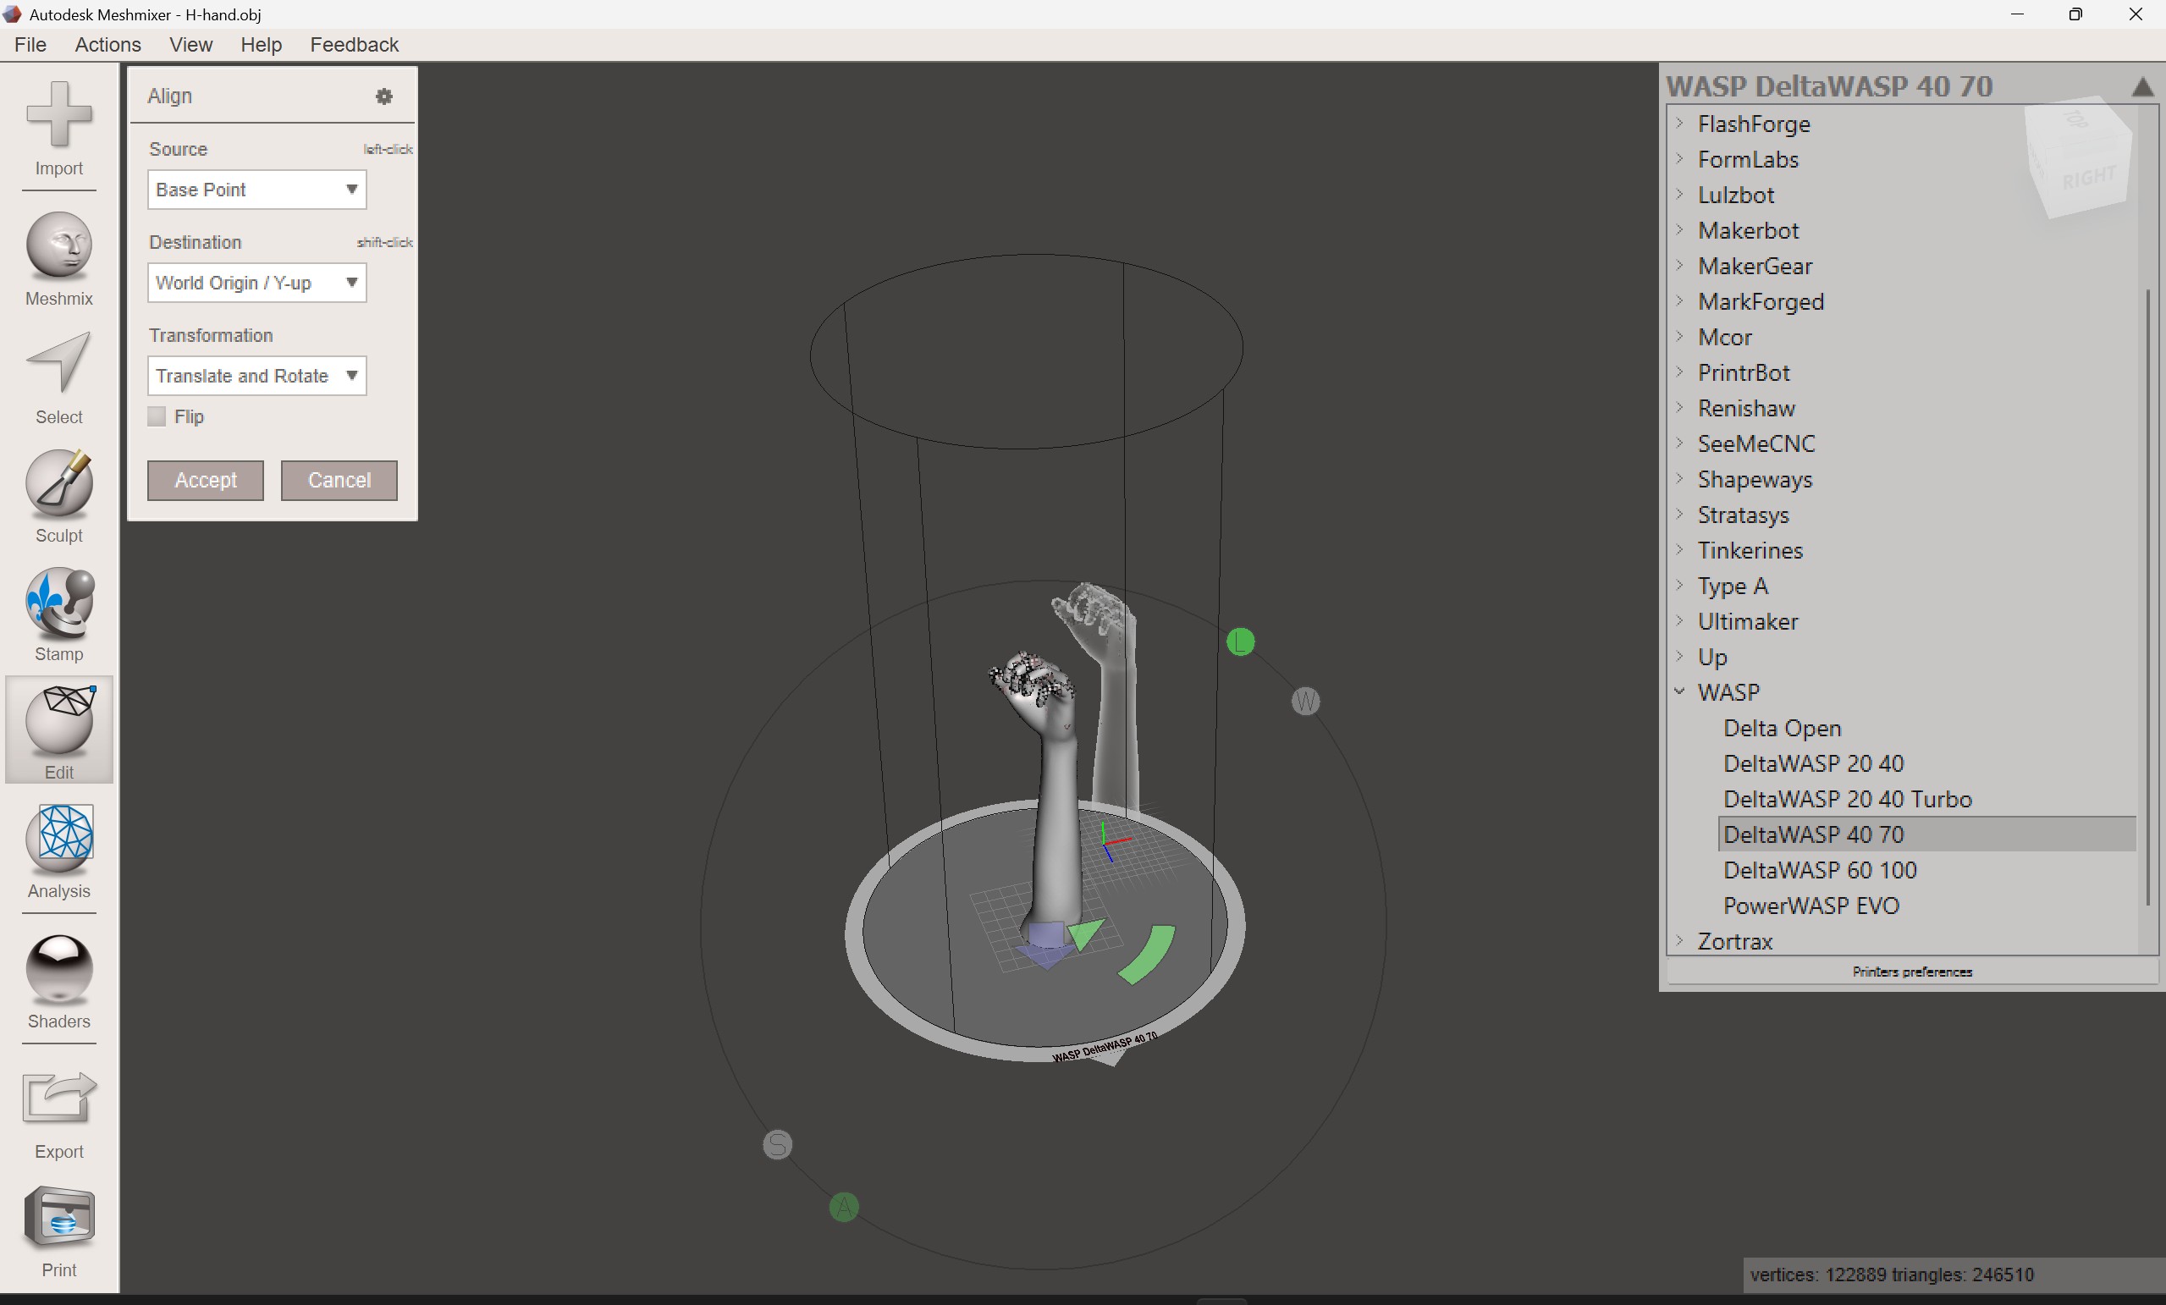Image resolution: width=2166 pixels, height=1305 pixels.
Task: Select PowerWASP EVO printer
Action: [x=1811, y=906]
